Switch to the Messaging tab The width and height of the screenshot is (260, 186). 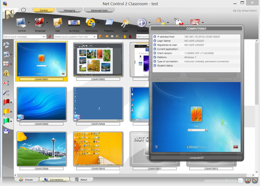click(69, 10)
